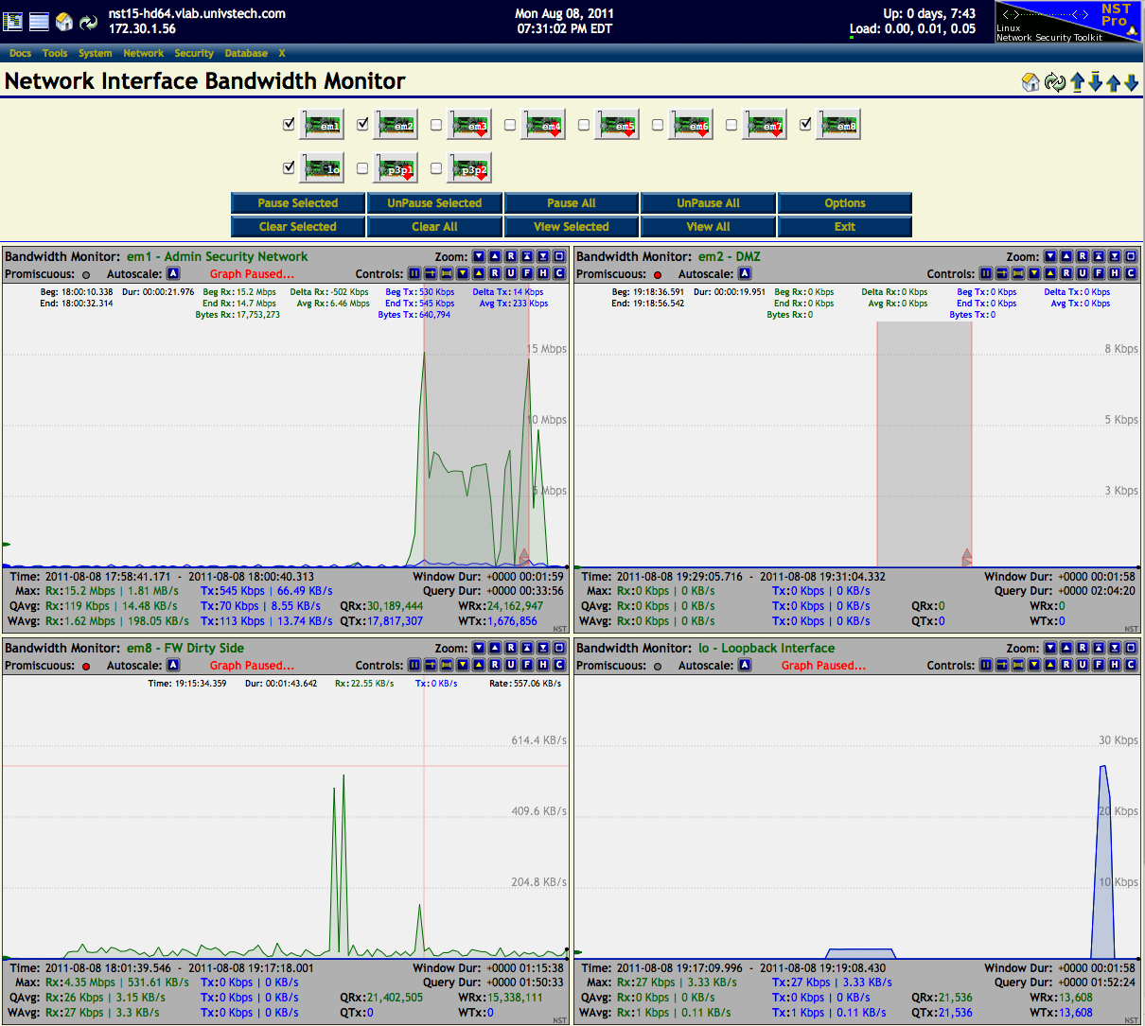Click the Exit button
The image size is (1145, 1026).
843,227
